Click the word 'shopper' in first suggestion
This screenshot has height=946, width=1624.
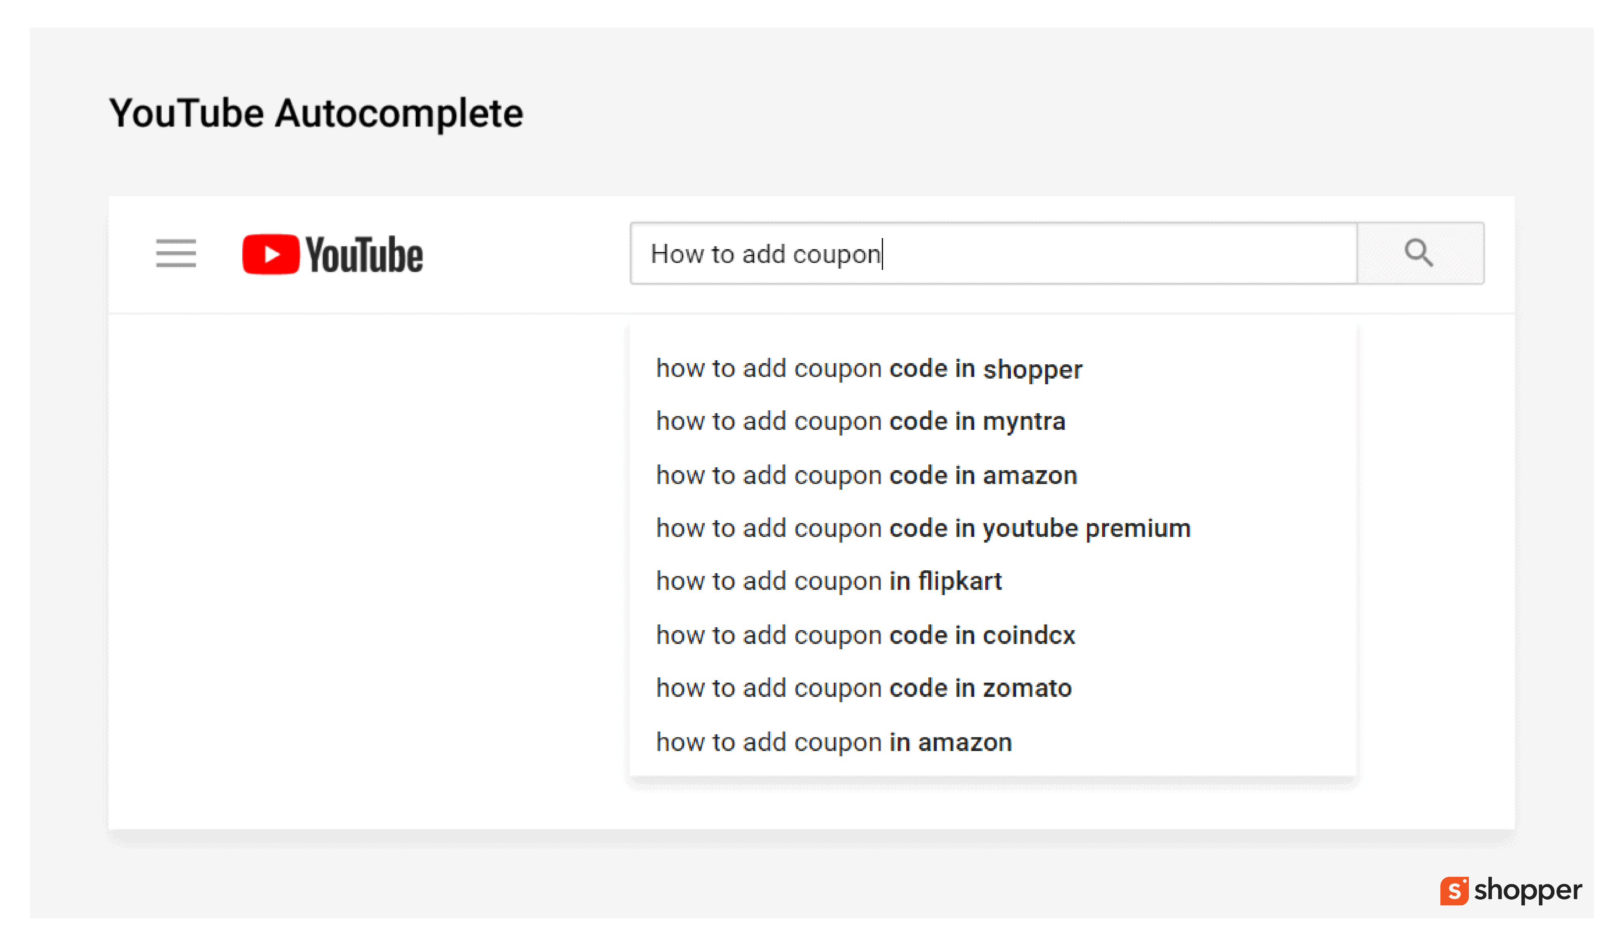[1032, 370]
